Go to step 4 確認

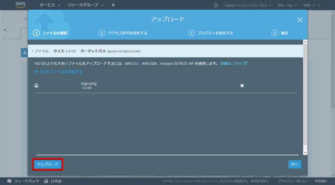(280, 33)
